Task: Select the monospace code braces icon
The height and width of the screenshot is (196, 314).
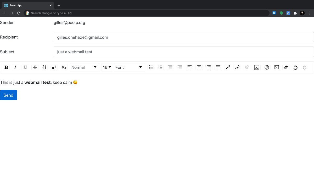Action: click(x=44, y=67)
